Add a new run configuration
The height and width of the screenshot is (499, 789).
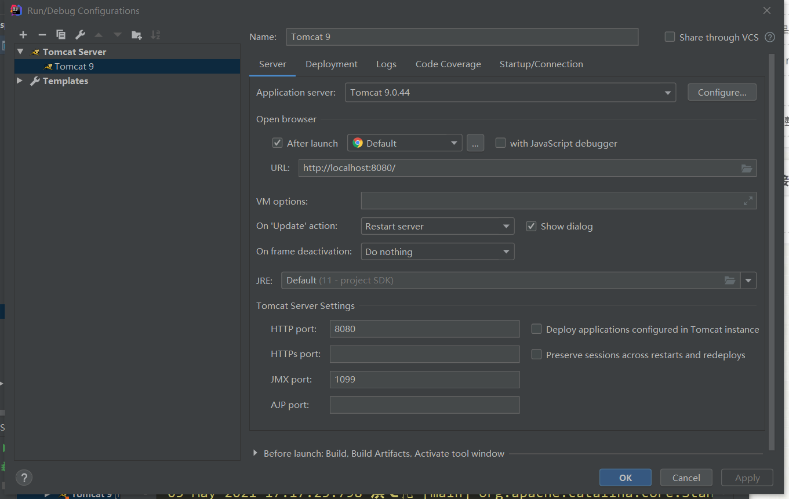(23, 35)
